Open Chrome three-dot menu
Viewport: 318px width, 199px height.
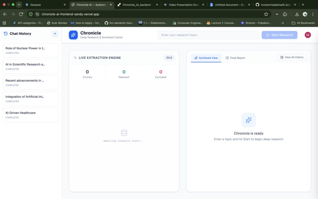[313, 14]
